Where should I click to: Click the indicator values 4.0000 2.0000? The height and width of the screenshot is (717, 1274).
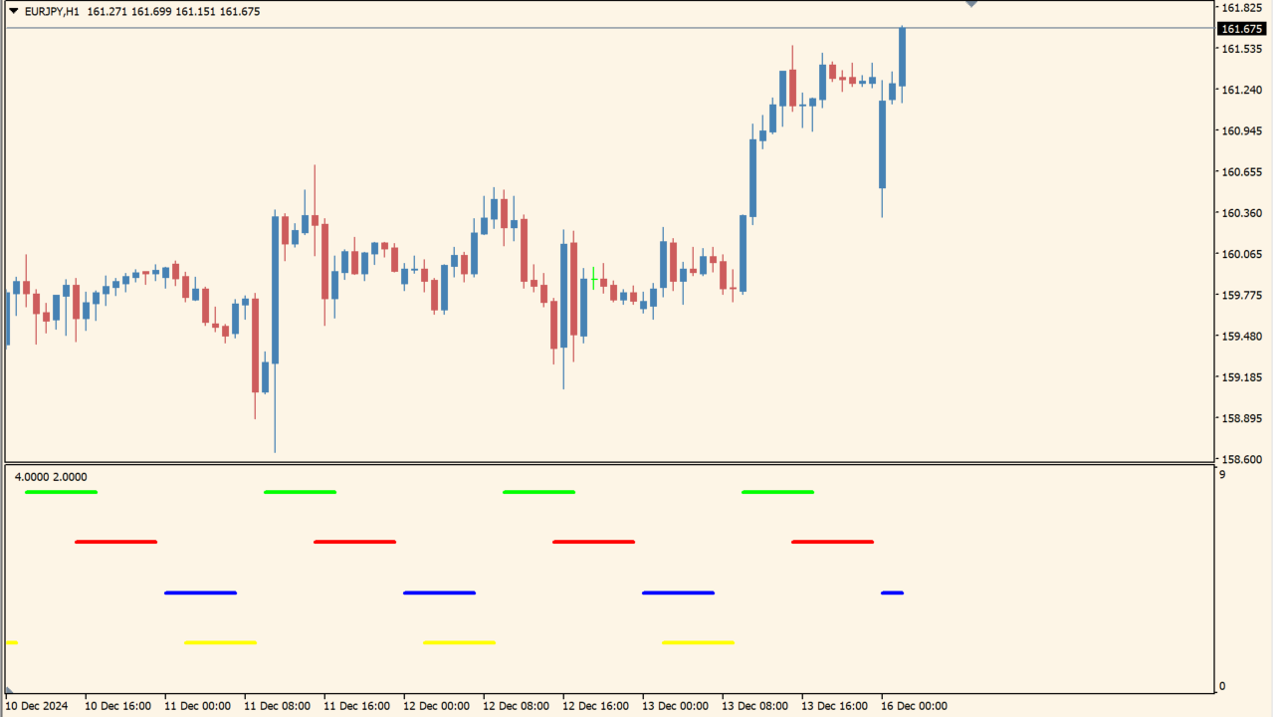51,477
